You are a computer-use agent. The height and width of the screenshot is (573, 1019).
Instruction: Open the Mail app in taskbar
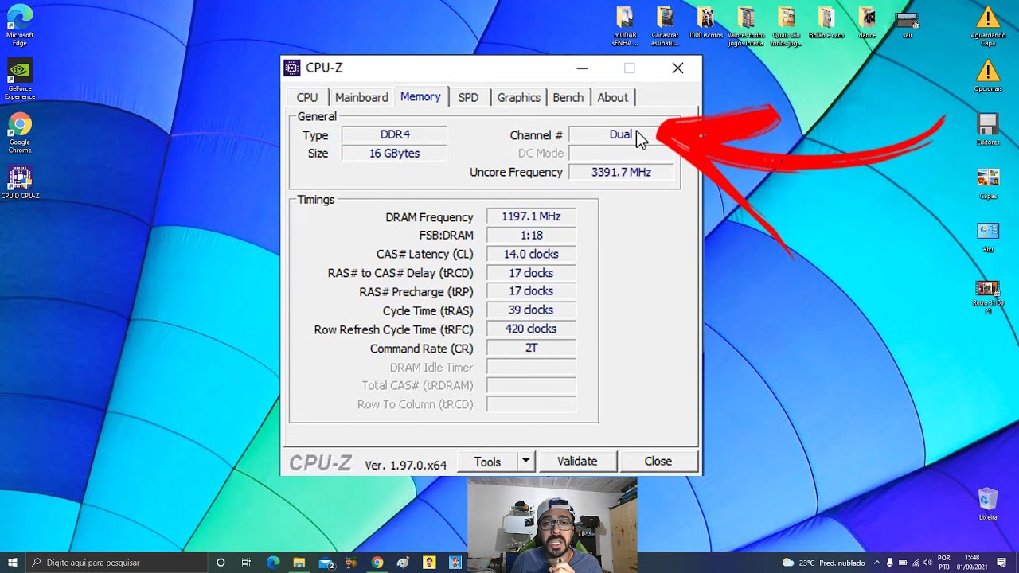tap(326, 563)
